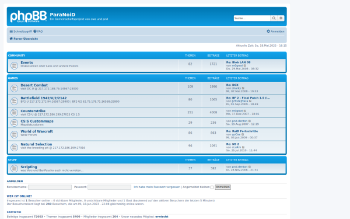Click Battlefield forum folder icon
Image resolution: width=350 pixels, height=219 pixels.
pos(14,101)
